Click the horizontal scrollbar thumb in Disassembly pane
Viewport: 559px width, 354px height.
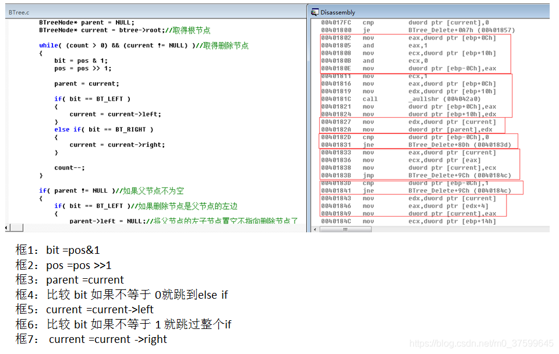click(x=345, y=229)
